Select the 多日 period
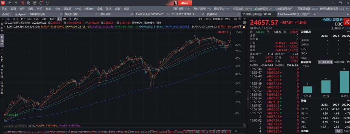 (x=16, y=19)
